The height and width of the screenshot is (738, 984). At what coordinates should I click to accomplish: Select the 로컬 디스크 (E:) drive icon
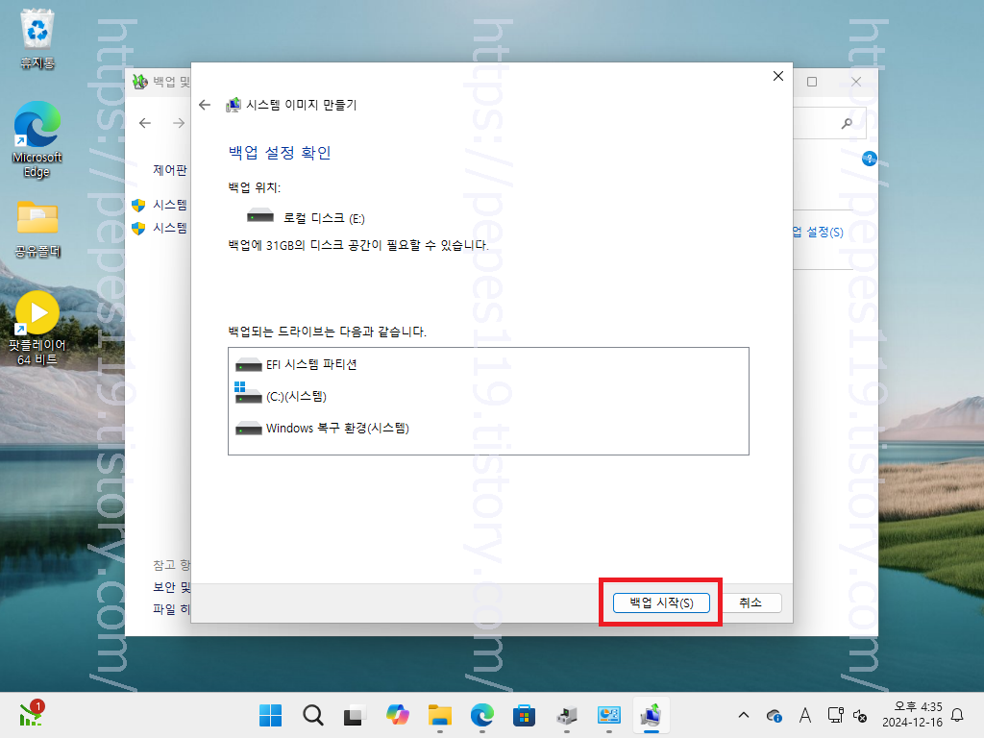pyautogui.click(x=260, y=216)
